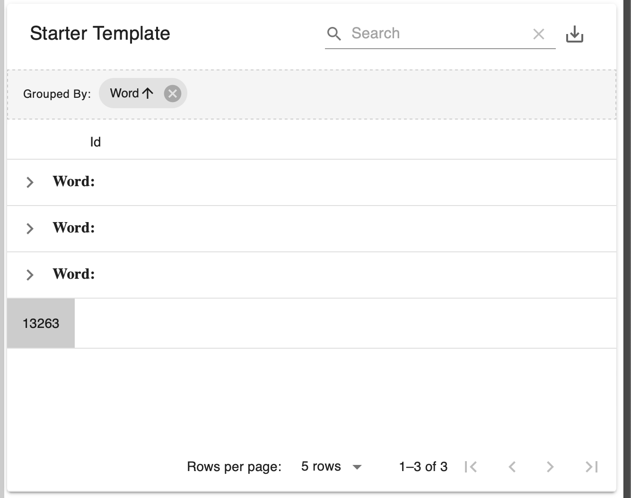Toggle sort direction on the Word chip arrow
Image resolution: width=631 pixels, height=498 pixels.
(x=147, y=93)
